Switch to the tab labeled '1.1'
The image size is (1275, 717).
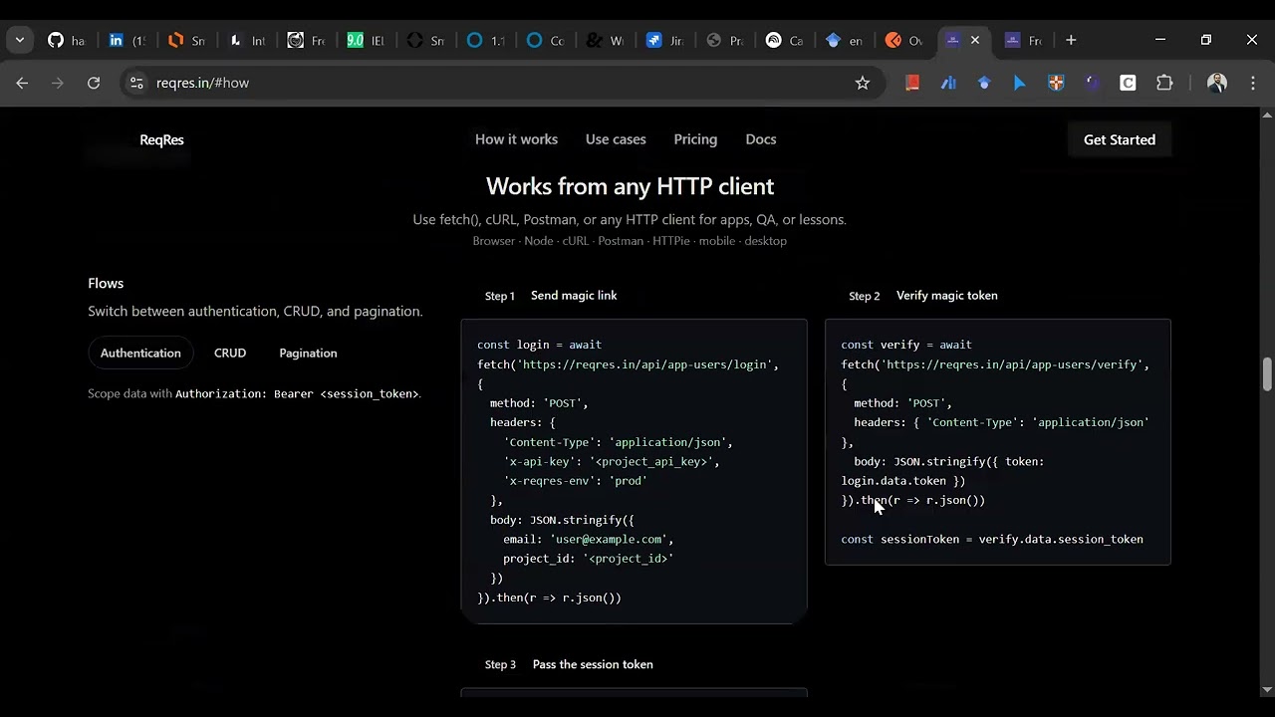485,40
